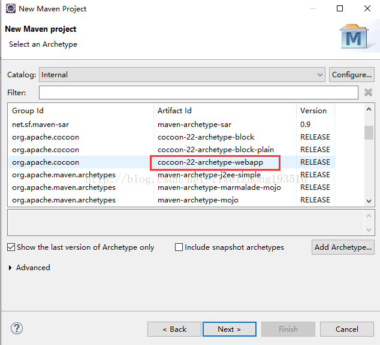Viewport: 380px width, 345px height.
Task: Click the net.sf.maven-sar group id
Action: pos(41,125)
